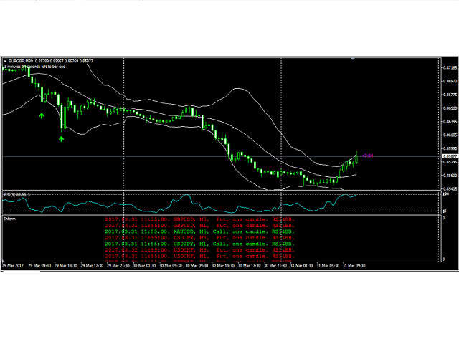
Task: Select the Inform panel label
Action: [11, 218]
